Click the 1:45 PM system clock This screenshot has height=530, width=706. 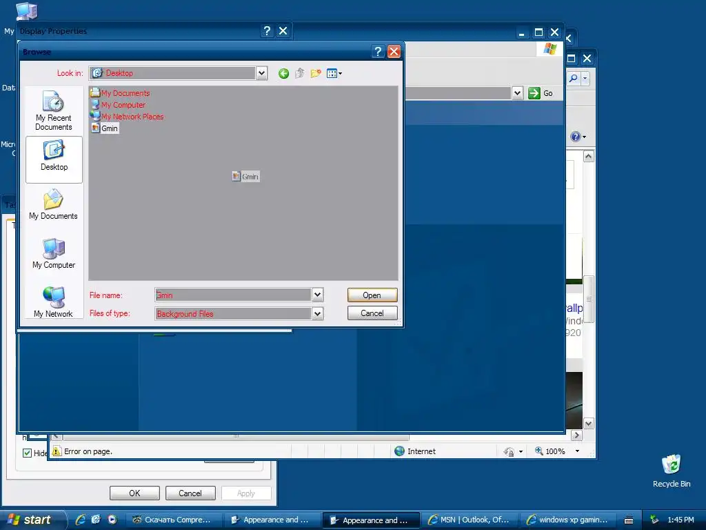[x=680, y=520]
